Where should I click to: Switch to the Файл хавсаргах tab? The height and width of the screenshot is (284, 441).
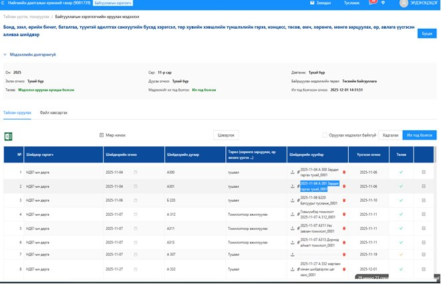53,114
